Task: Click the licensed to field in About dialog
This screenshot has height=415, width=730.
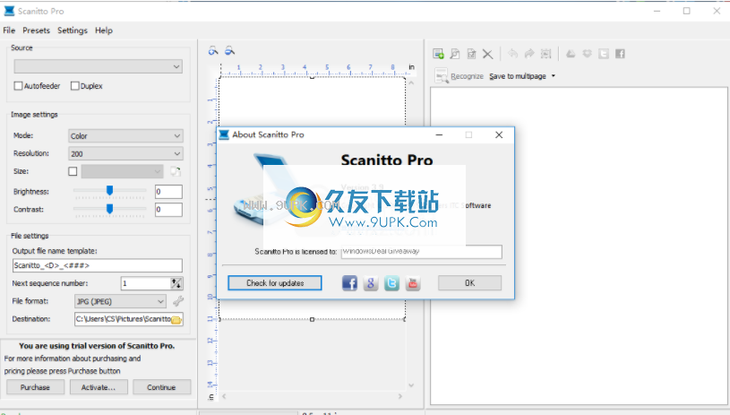Action: (421, 252)
